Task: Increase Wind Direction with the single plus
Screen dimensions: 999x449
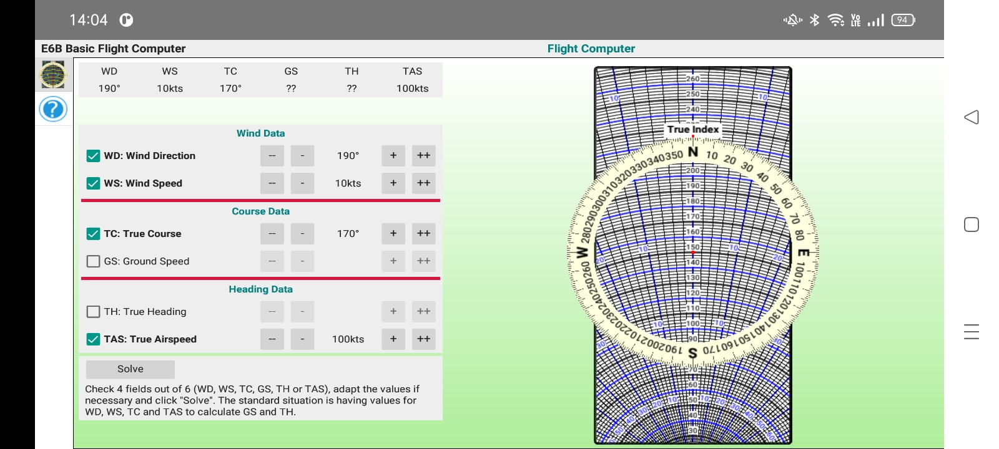Action: tap(393, 156)
